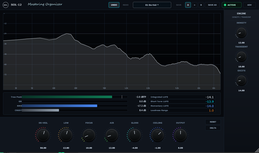The width and height of the screenshot is (259, 153).
Task: Click the LOW knob
Action: point(66,135)
